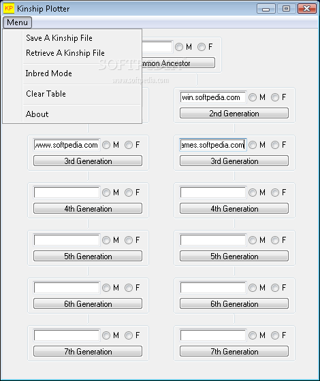The image size is (320, 381).
Task: Select M for right 3rd Generation
Action: tap(253, 145)
